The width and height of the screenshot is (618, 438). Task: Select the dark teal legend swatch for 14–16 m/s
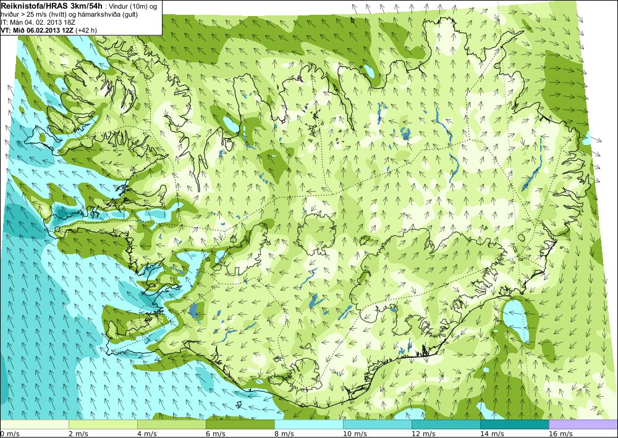(x=515, y=424)
